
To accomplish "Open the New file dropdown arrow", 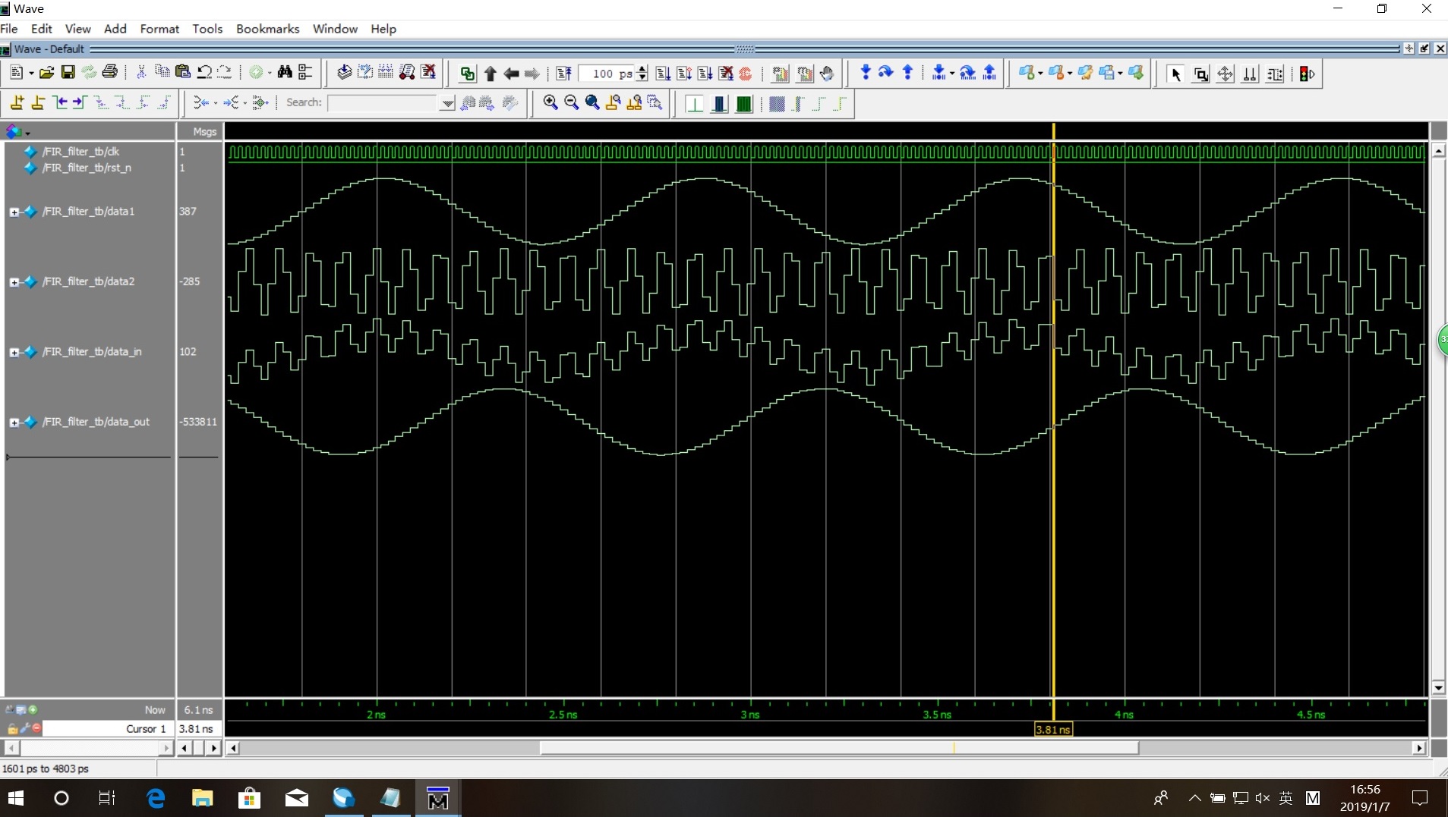I will (x=31, y=74).
